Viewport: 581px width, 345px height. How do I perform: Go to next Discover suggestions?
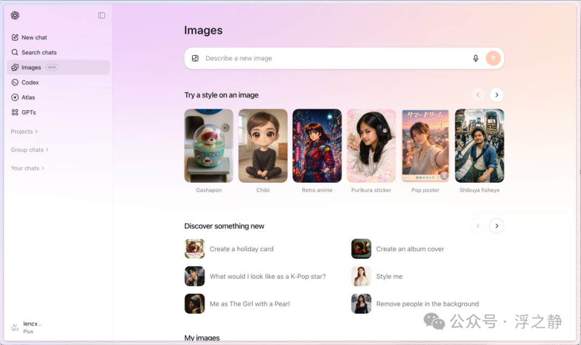(497, 226)
